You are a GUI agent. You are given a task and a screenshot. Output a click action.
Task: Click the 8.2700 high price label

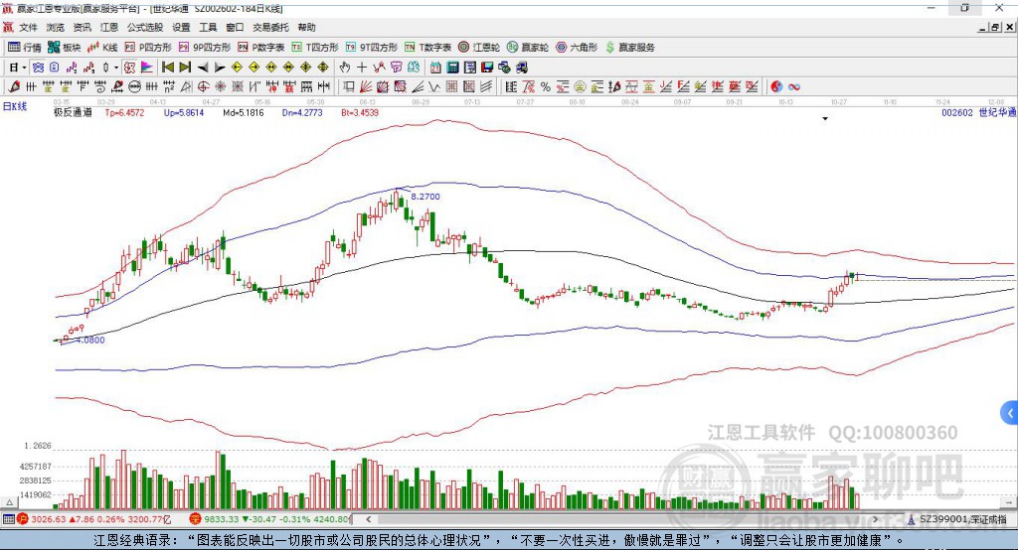click(x=425, y=197)
